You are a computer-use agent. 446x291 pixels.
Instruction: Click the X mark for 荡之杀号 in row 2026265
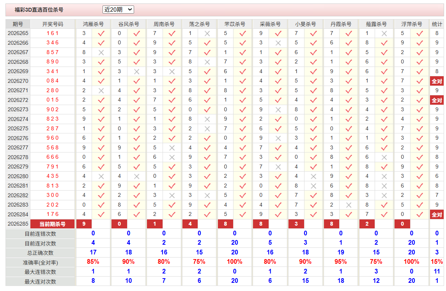207,33
